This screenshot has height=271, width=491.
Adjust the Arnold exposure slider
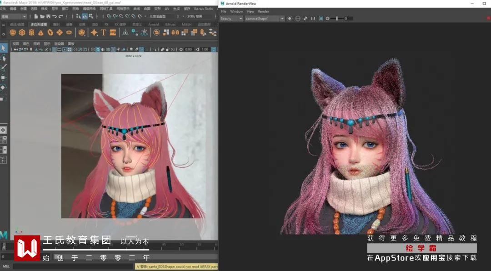(337, 19)
